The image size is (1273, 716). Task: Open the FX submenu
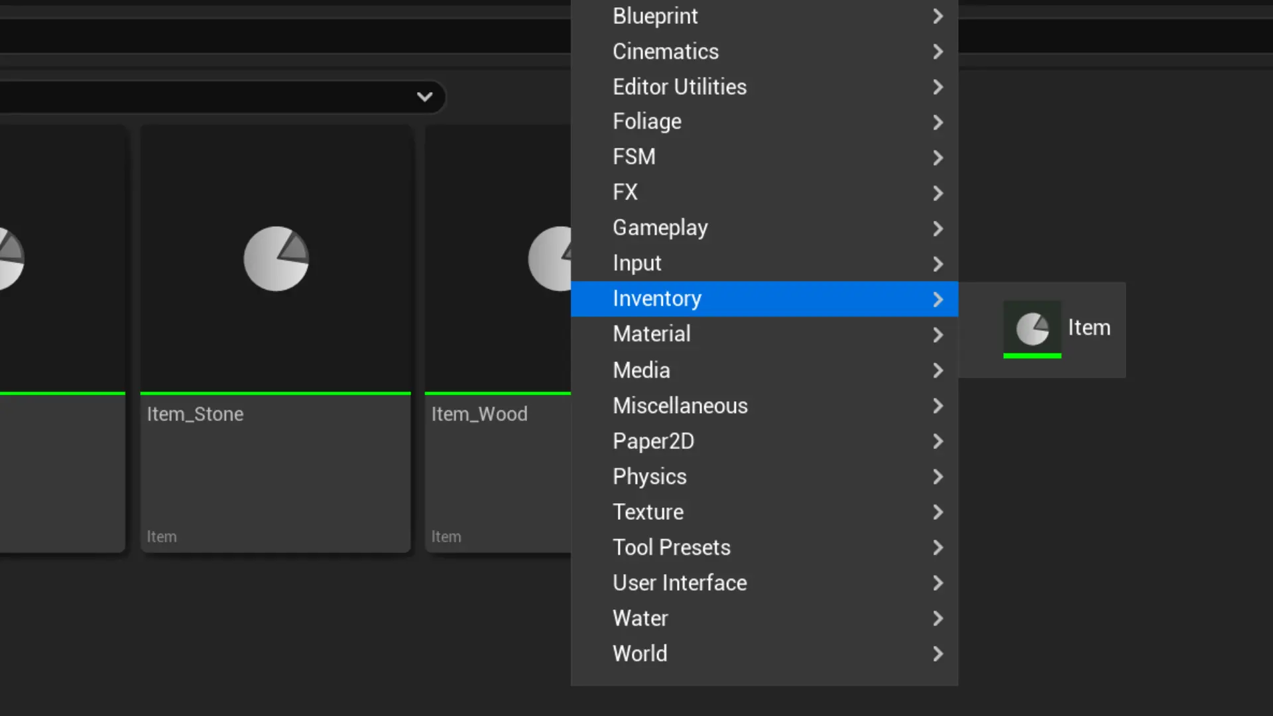pyautogui.click(x=764, y=193)
